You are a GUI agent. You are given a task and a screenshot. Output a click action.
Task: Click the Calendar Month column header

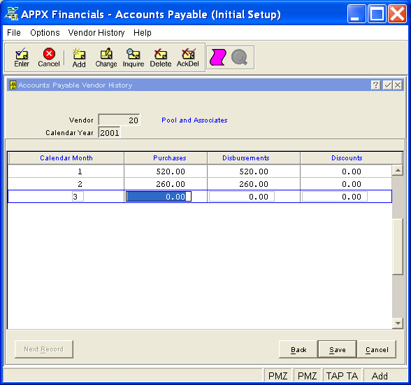(x=66, y=158)
